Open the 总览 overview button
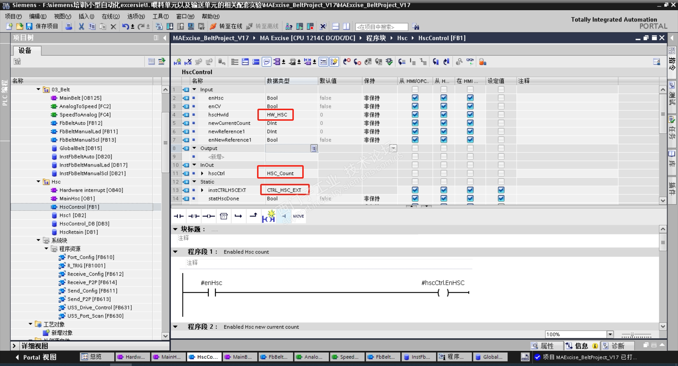This screenshot has width=678, height=366. click(x=97, y=357)
